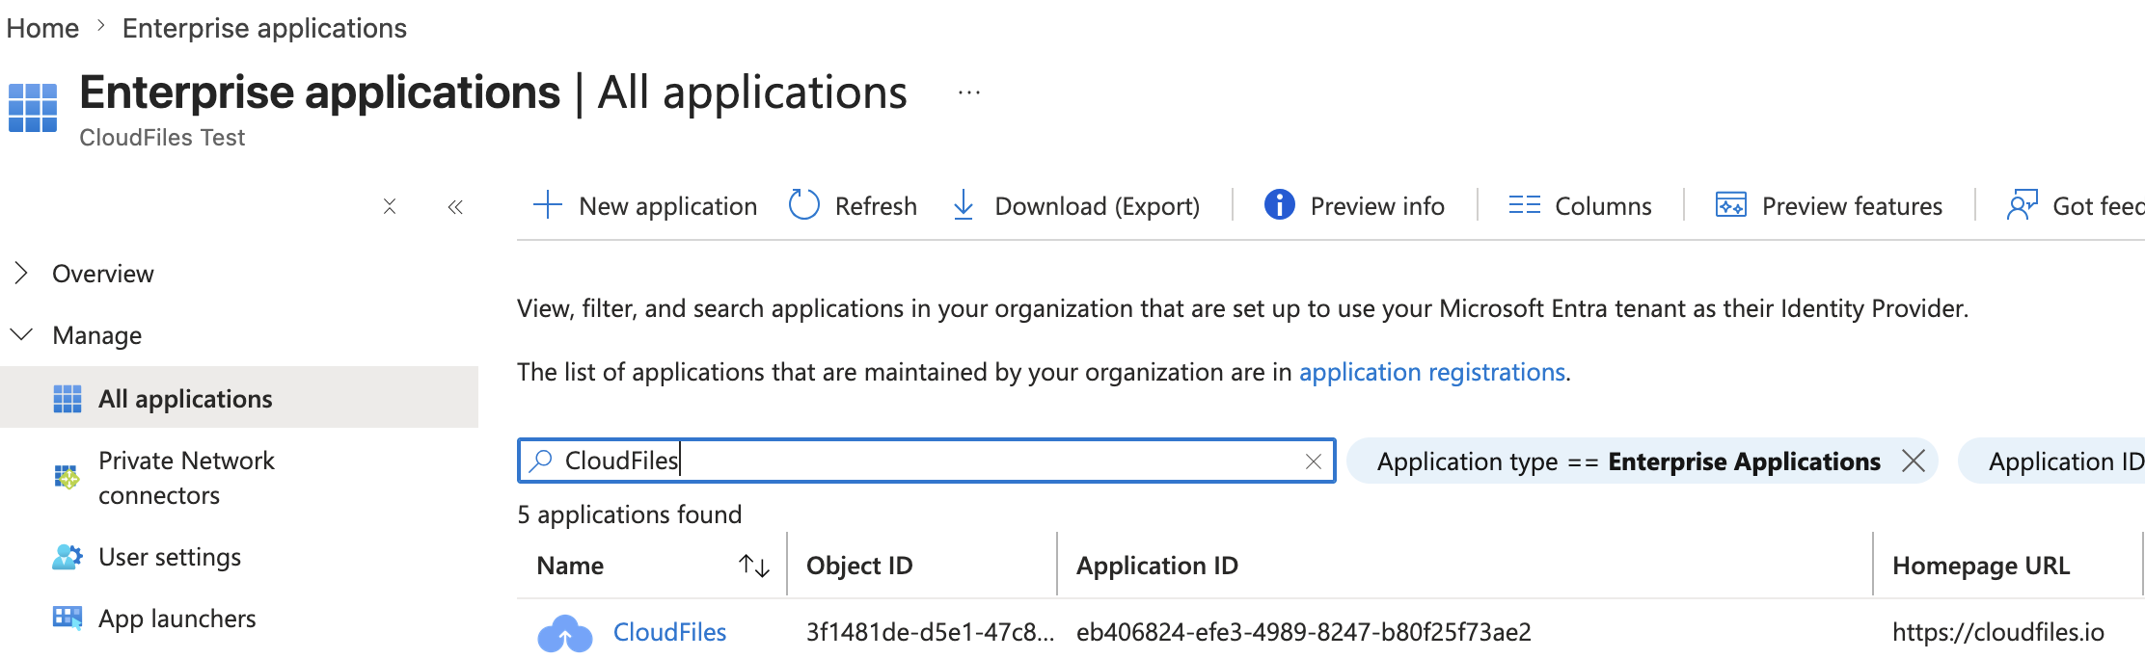2145x659 pixels.
Task: Click Preview features button label
Action: [x=1852, y=206]
